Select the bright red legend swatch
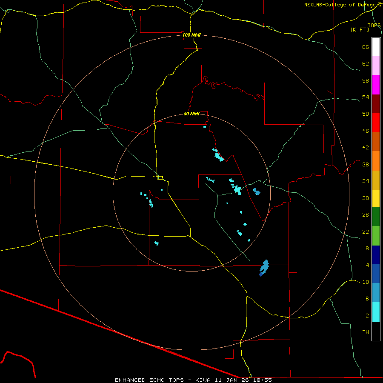383x383 pixels. (376, 123)
